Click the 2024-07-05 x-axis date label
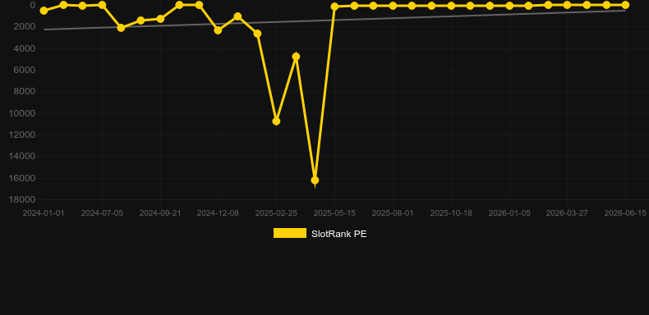This screenshot has height=315, width=649. pyautogui.click(x=102, y=213)
